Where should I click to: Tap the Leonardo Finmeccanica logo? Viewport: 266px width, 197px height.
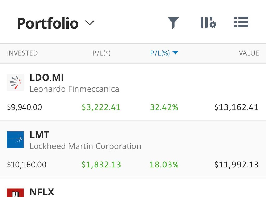click(15, 82)
